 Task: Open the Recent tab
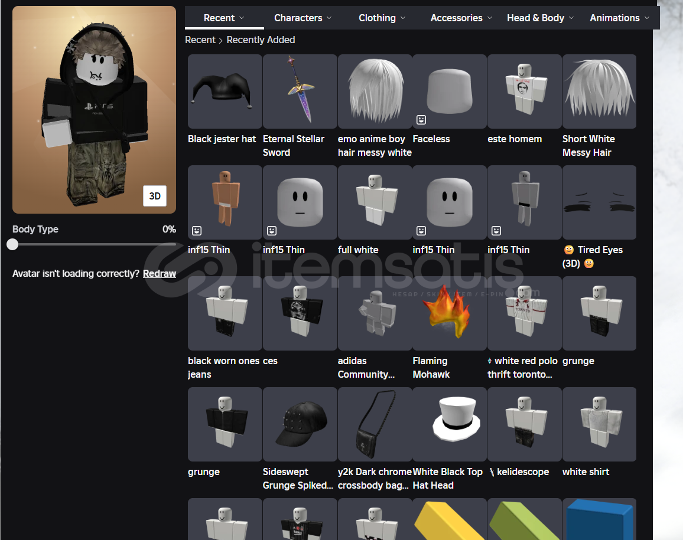[224, 18]
